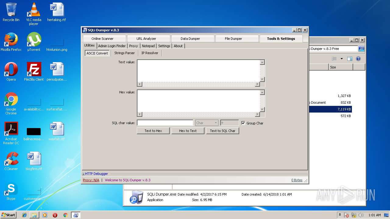
Task: Click Explorer search magnifier button
Action: (x=361, y=49)
